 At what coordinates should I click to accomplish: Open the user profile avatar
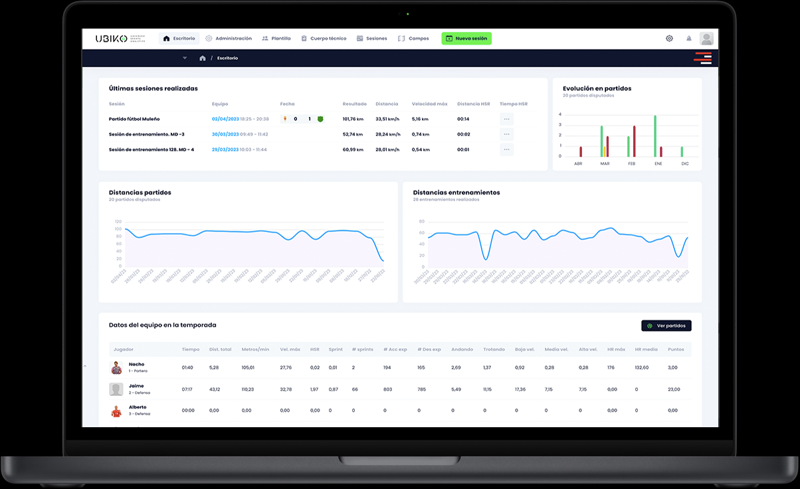tap(706, 39)
